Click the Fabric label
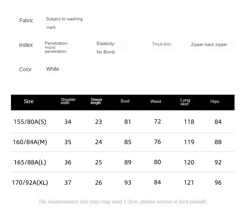The width and height of the screenshot is (247, 220). coord(26,21)
